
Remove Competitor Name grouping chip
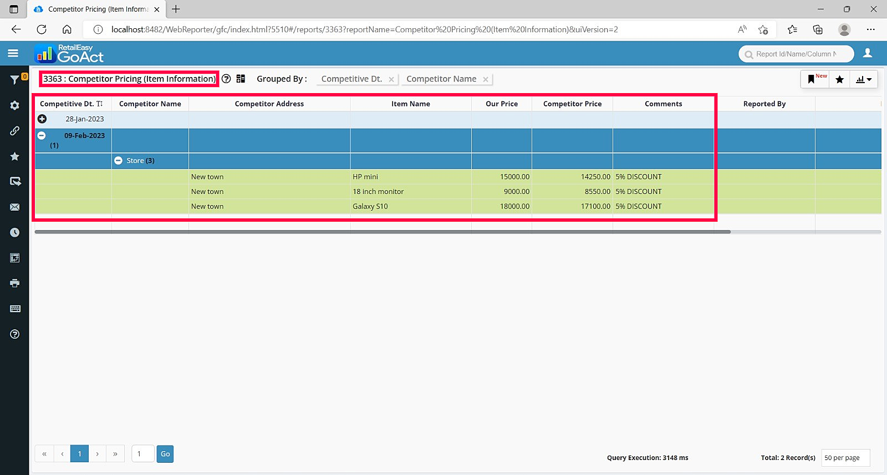pos(486,79)
